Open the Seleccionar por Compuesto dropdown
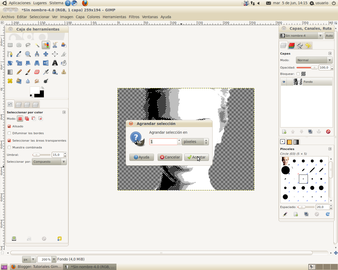The height and width of the screenshot is (270, 338). 49,162
